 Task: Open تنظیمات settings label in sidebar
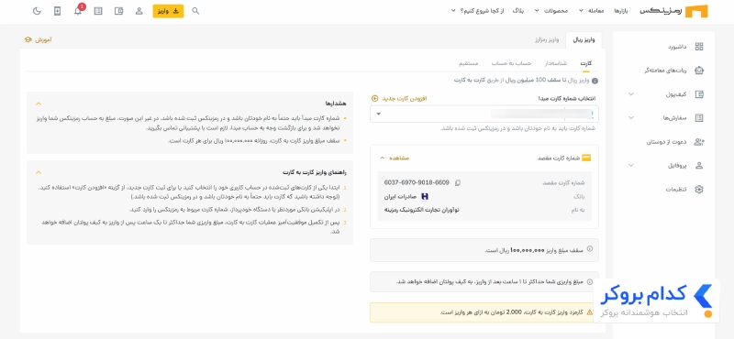[x=676, y=190]
